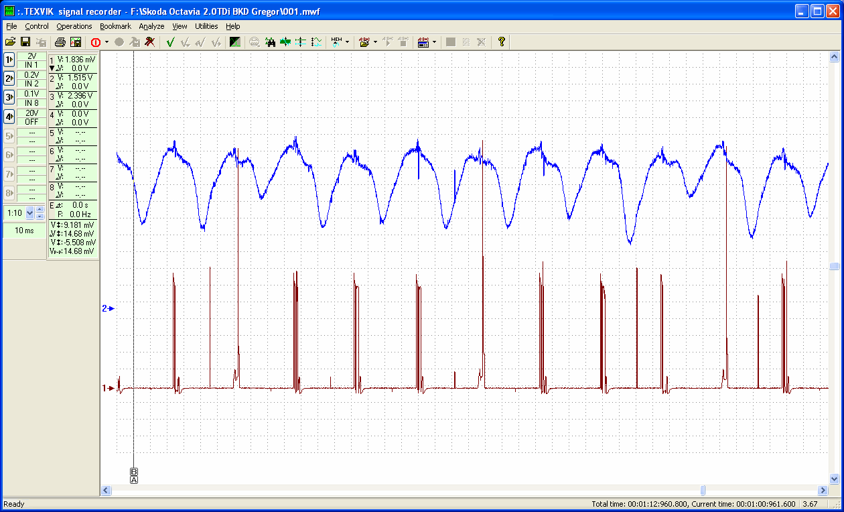The image size is (844, 512).
Task: Click the scale stepper down arrow
Action: point(40,216)
